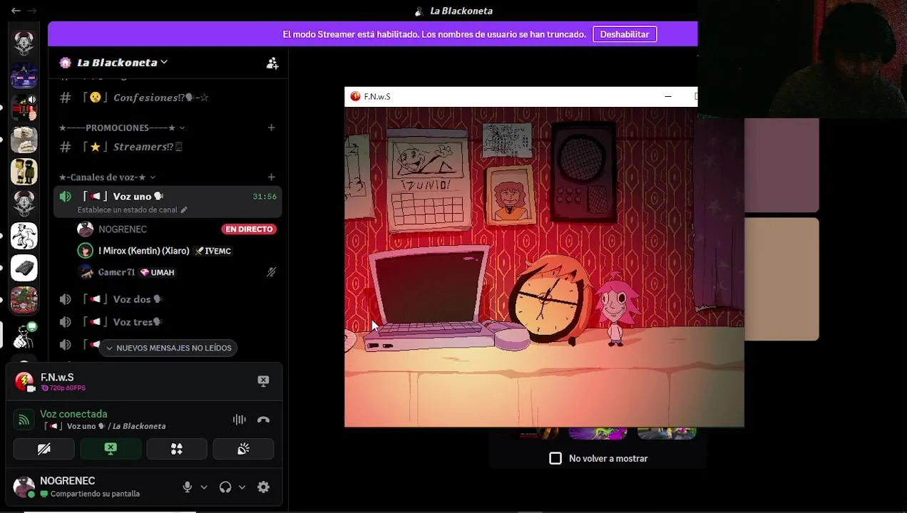Toggle the green screen share button
Image resolution: width=907 pixels, height=513 pixels.
point(111,449)
